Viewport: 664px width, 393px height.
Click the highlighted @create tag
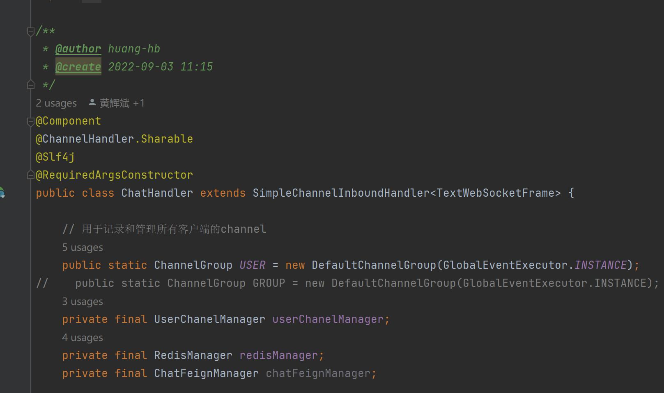tap(78, 67)
